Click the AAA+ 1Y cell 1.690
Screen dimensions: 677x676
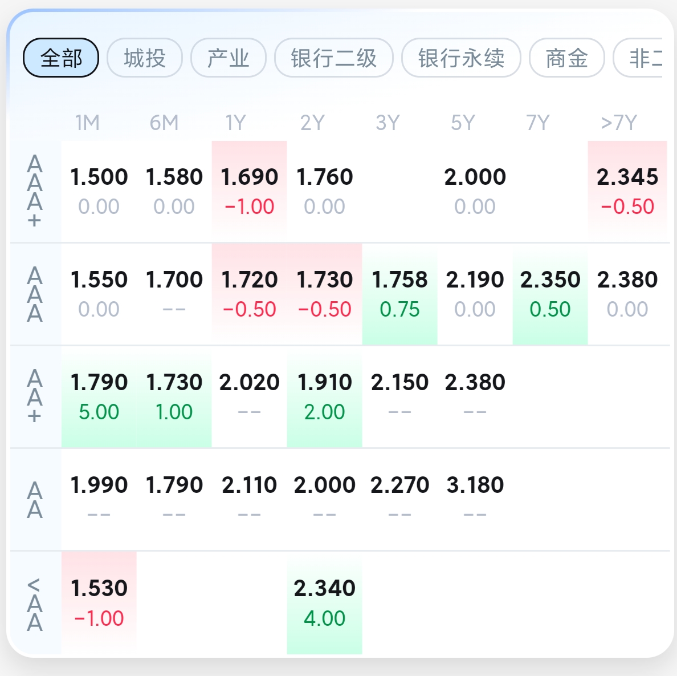250,191
